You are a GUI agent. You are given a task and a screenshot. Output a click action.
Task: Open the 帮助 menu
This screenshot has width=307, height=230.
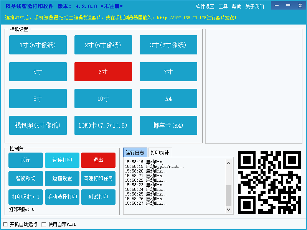(236, 7)
